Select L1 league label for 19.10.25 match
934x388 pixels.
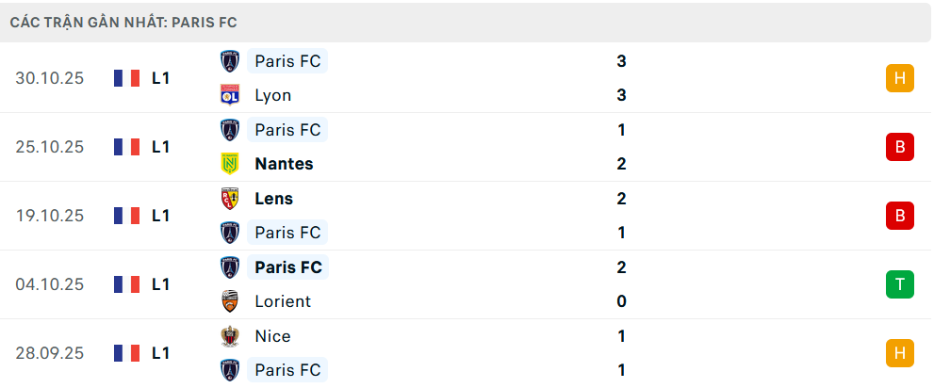tap(161, 216)
